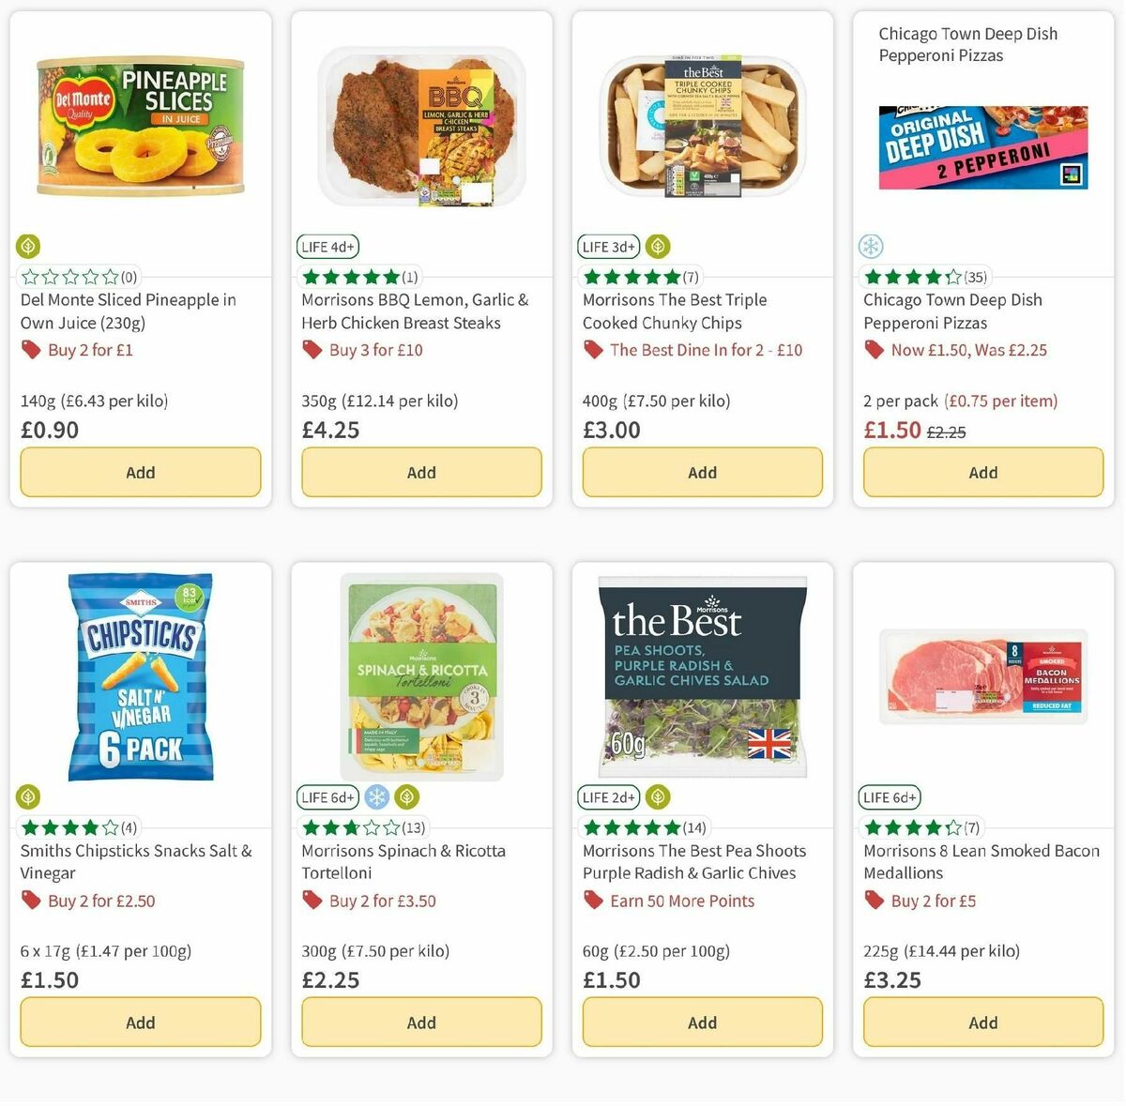This screenshot has height=1106, width=1126.
Task: Click the red offer tag icon beside 'Buy 3 for £10'
Action: click(x=311, y=349)
